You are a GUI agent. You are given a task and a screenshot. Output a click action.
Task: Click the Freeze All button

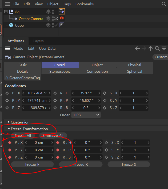(23, 136)
